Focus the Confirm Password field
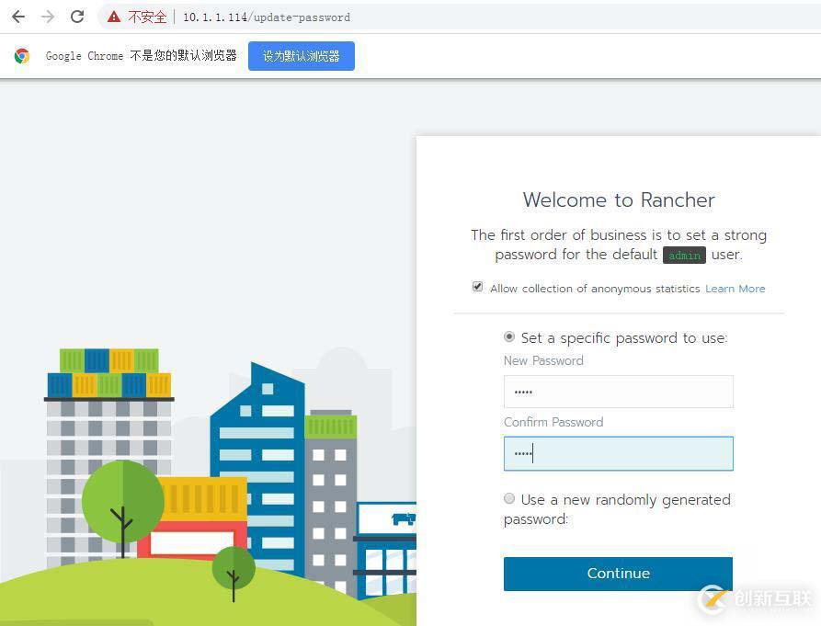The height and width of the screenshot is (626, 821). (x=619, y=453)
